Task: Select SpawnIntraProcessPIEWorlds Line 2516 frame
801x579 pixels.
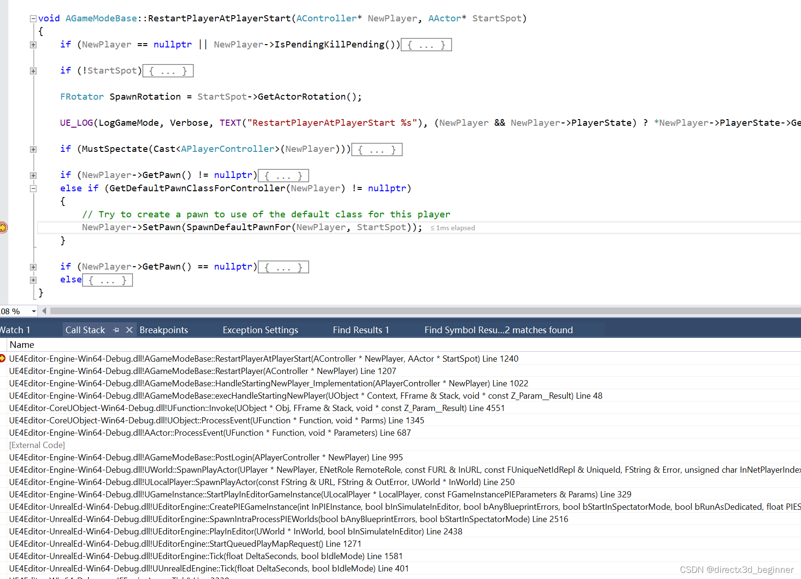Action: point(288,519)
